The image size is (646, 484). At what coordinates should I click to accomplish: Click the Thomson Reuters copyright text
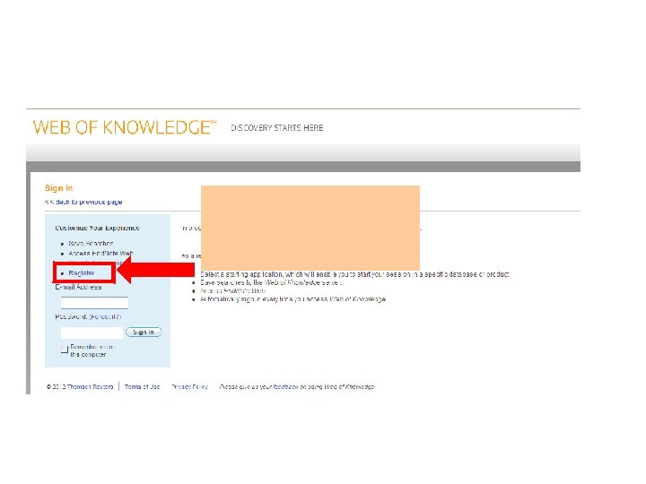pyautogui.click(x=80, y=387)
